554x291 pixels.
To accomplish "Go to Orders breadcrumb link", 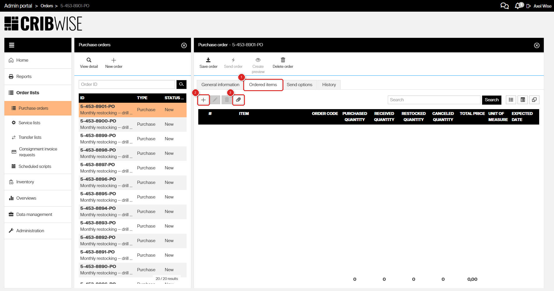I will click(47, 6).
